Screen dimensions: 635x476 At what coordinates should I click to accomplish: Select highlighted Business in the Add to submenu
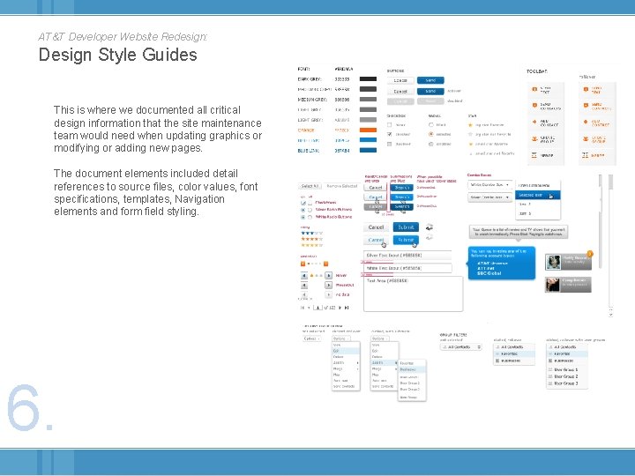tap(412, 369)
